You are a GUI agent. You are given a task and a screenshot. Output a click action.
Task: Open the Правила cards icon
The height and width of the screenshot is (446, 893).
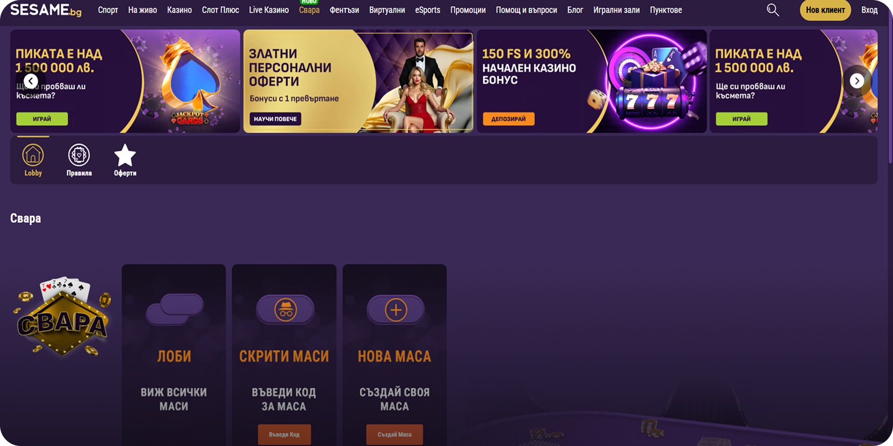pyautogui.click(x=79, y=155)
